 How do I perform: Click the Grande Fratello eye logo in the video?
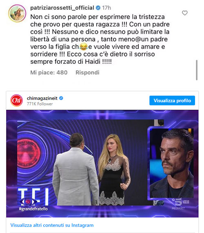[28, 202]
